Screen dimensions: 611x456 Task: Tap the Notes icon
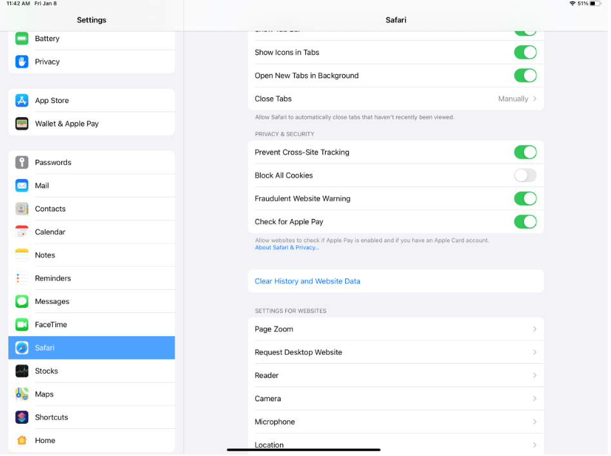(22, 255)
